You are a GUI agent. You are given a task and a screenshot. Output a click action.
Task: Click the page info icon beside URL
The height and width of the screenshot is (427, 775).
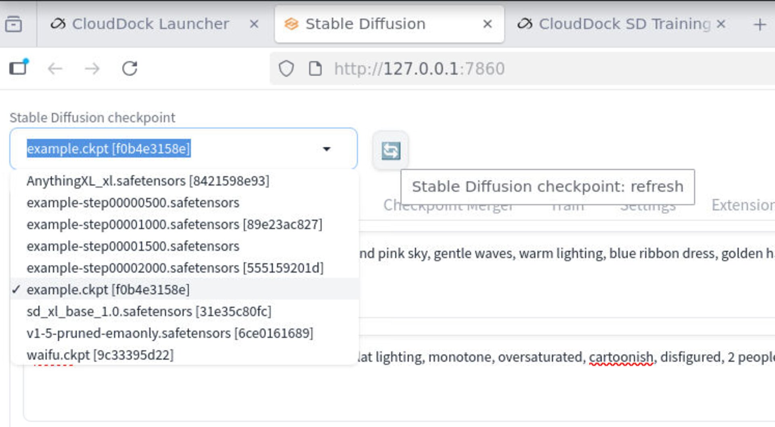(315, 69)
